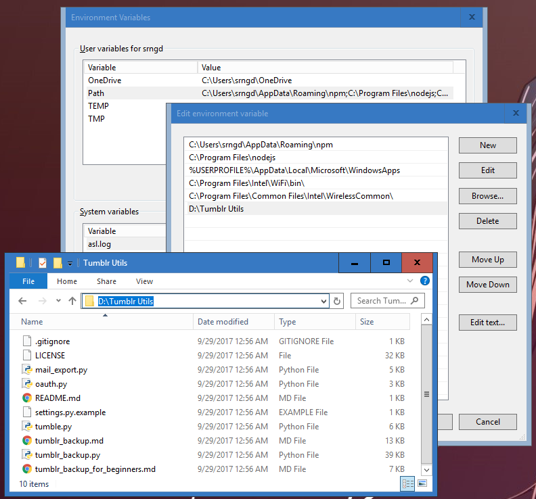Go forward with the Explorer forward arrow
The width and height of the screenshot is (536, 499).
43,301
